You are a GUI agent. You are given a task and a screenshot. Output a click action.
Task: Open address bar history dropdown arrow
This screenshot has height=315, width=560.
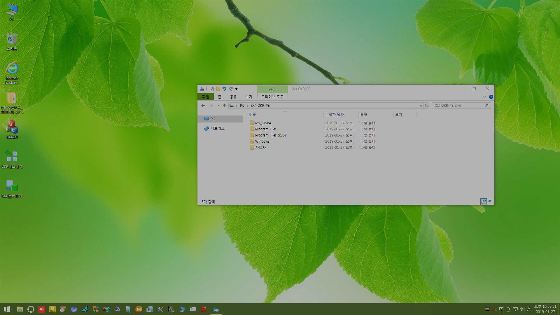(421, 106)
